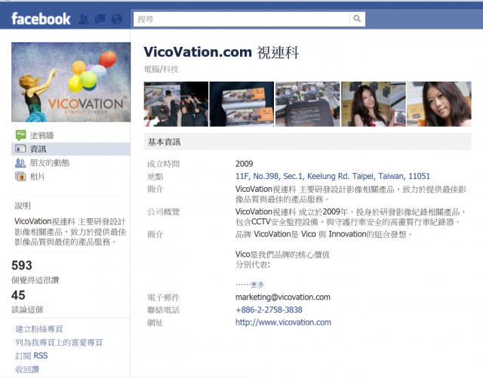Open http://www.vicovation.com website link
Screen dimensions: 483x379
[283, 322]
